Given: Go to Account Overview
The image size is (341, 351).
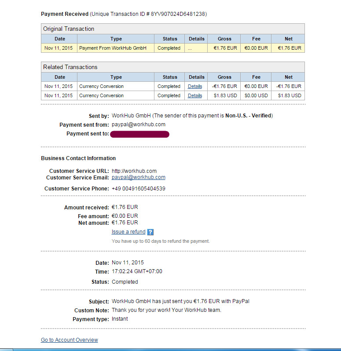Looking at the screenshot, I should coord(70,340).
